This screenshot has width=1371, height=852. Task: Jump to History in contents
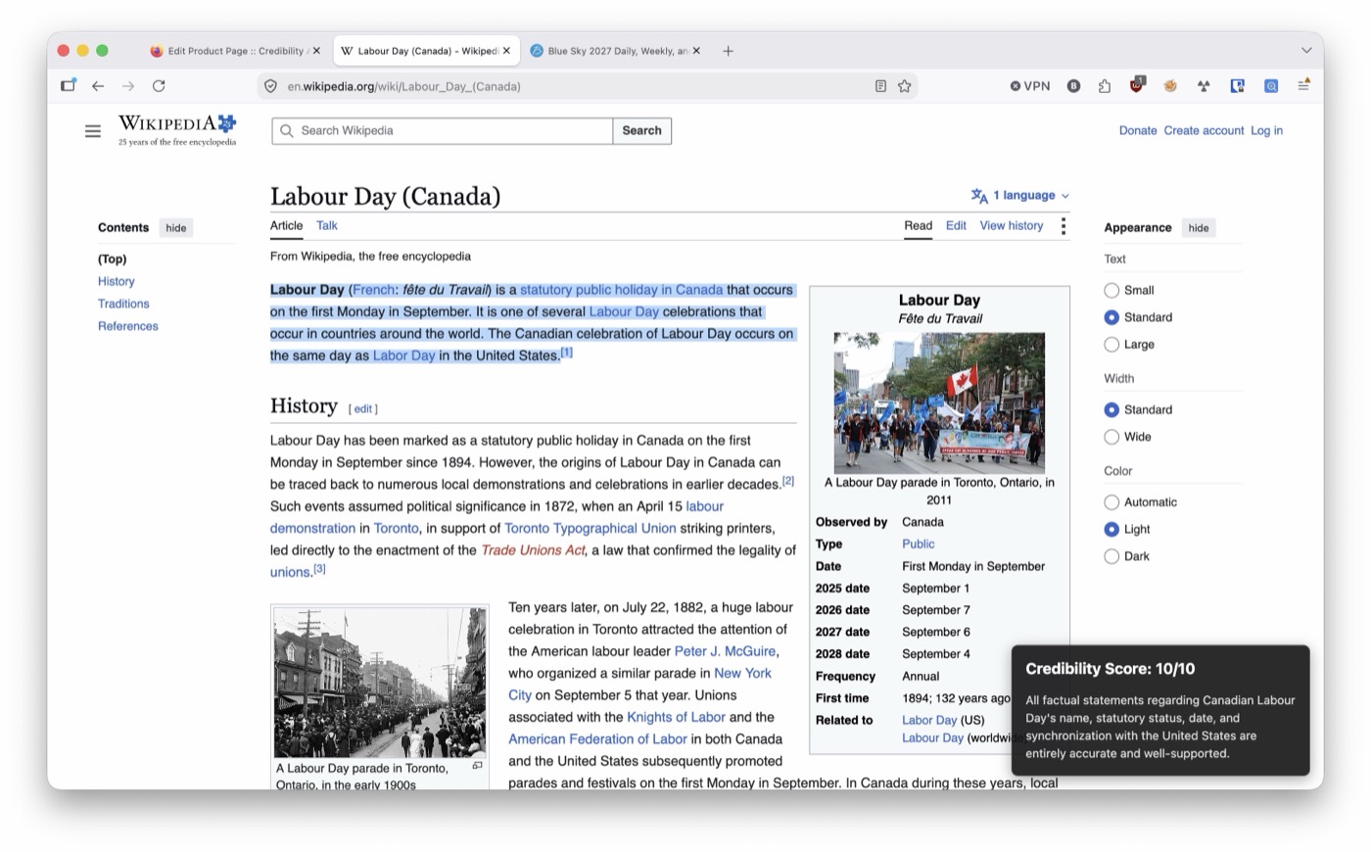click(x=116, y=281)
